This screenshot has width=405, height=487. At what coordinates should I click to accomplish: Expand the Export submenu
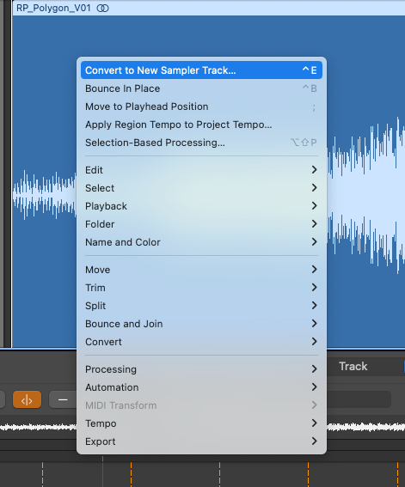tap(201, 441)
